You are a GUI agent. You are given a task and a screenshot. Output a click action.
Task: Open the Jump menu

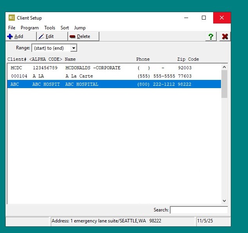80,28
